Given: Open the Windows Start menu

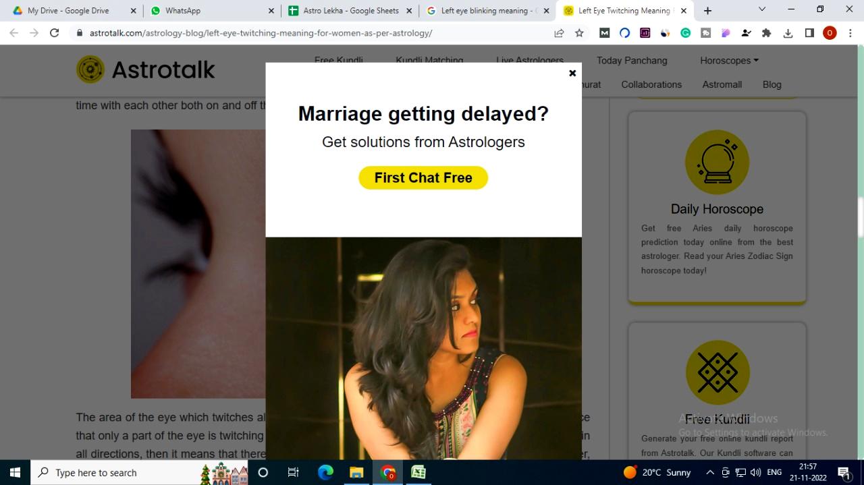Looking at the screenshot, I should 15,472.
